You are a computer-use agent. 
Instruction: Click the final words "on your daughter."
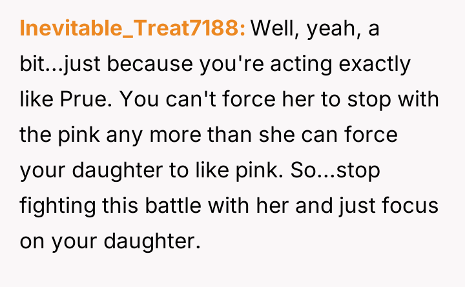tap(107, 242)
